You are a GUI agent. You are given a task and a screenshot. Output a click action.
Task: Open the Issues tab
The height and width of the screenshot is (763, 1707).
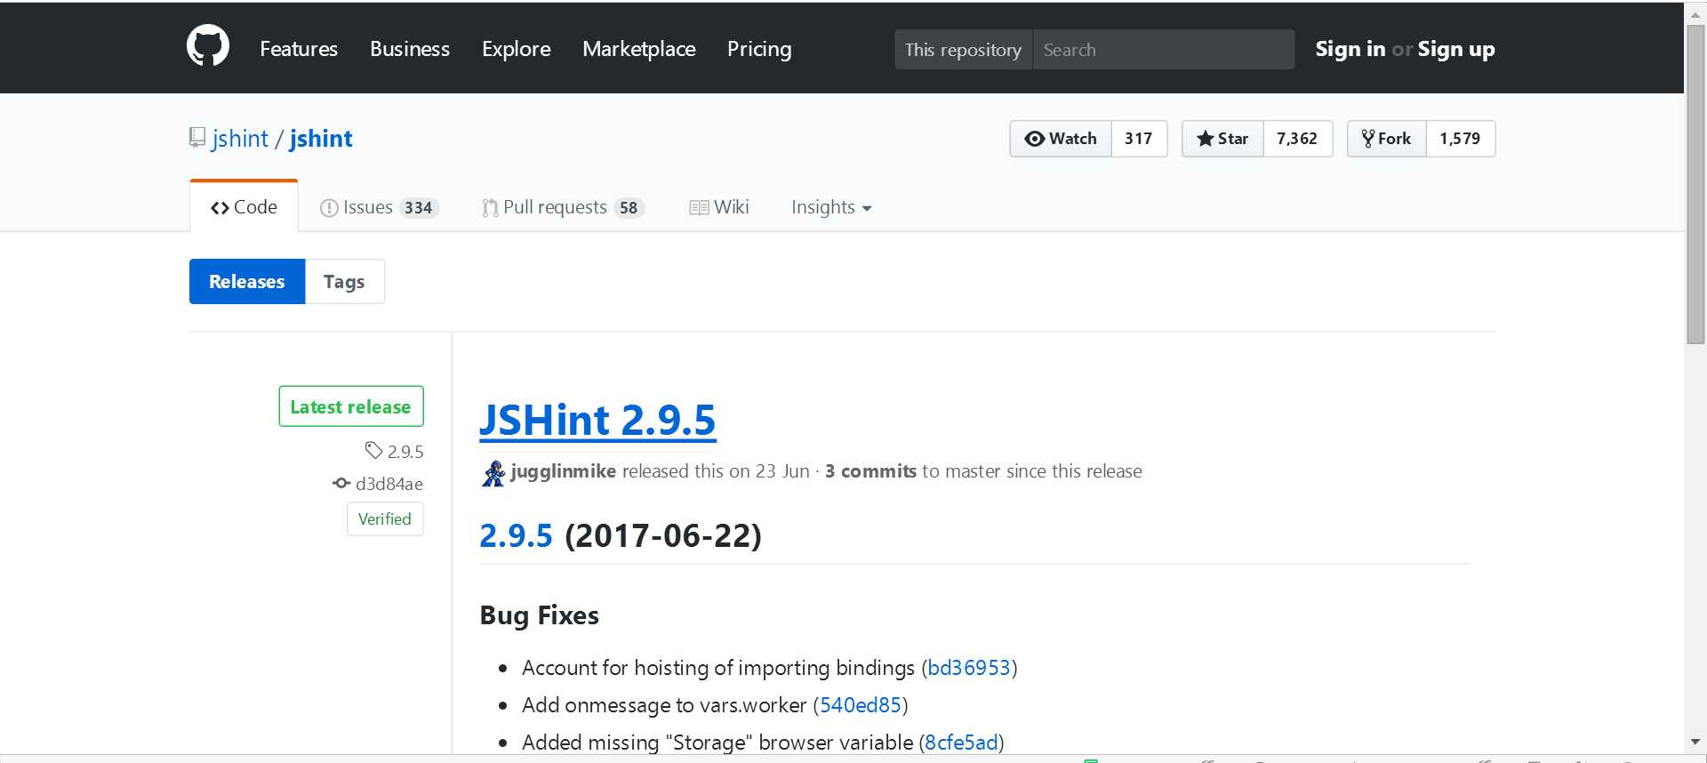[x=379, y=207]
